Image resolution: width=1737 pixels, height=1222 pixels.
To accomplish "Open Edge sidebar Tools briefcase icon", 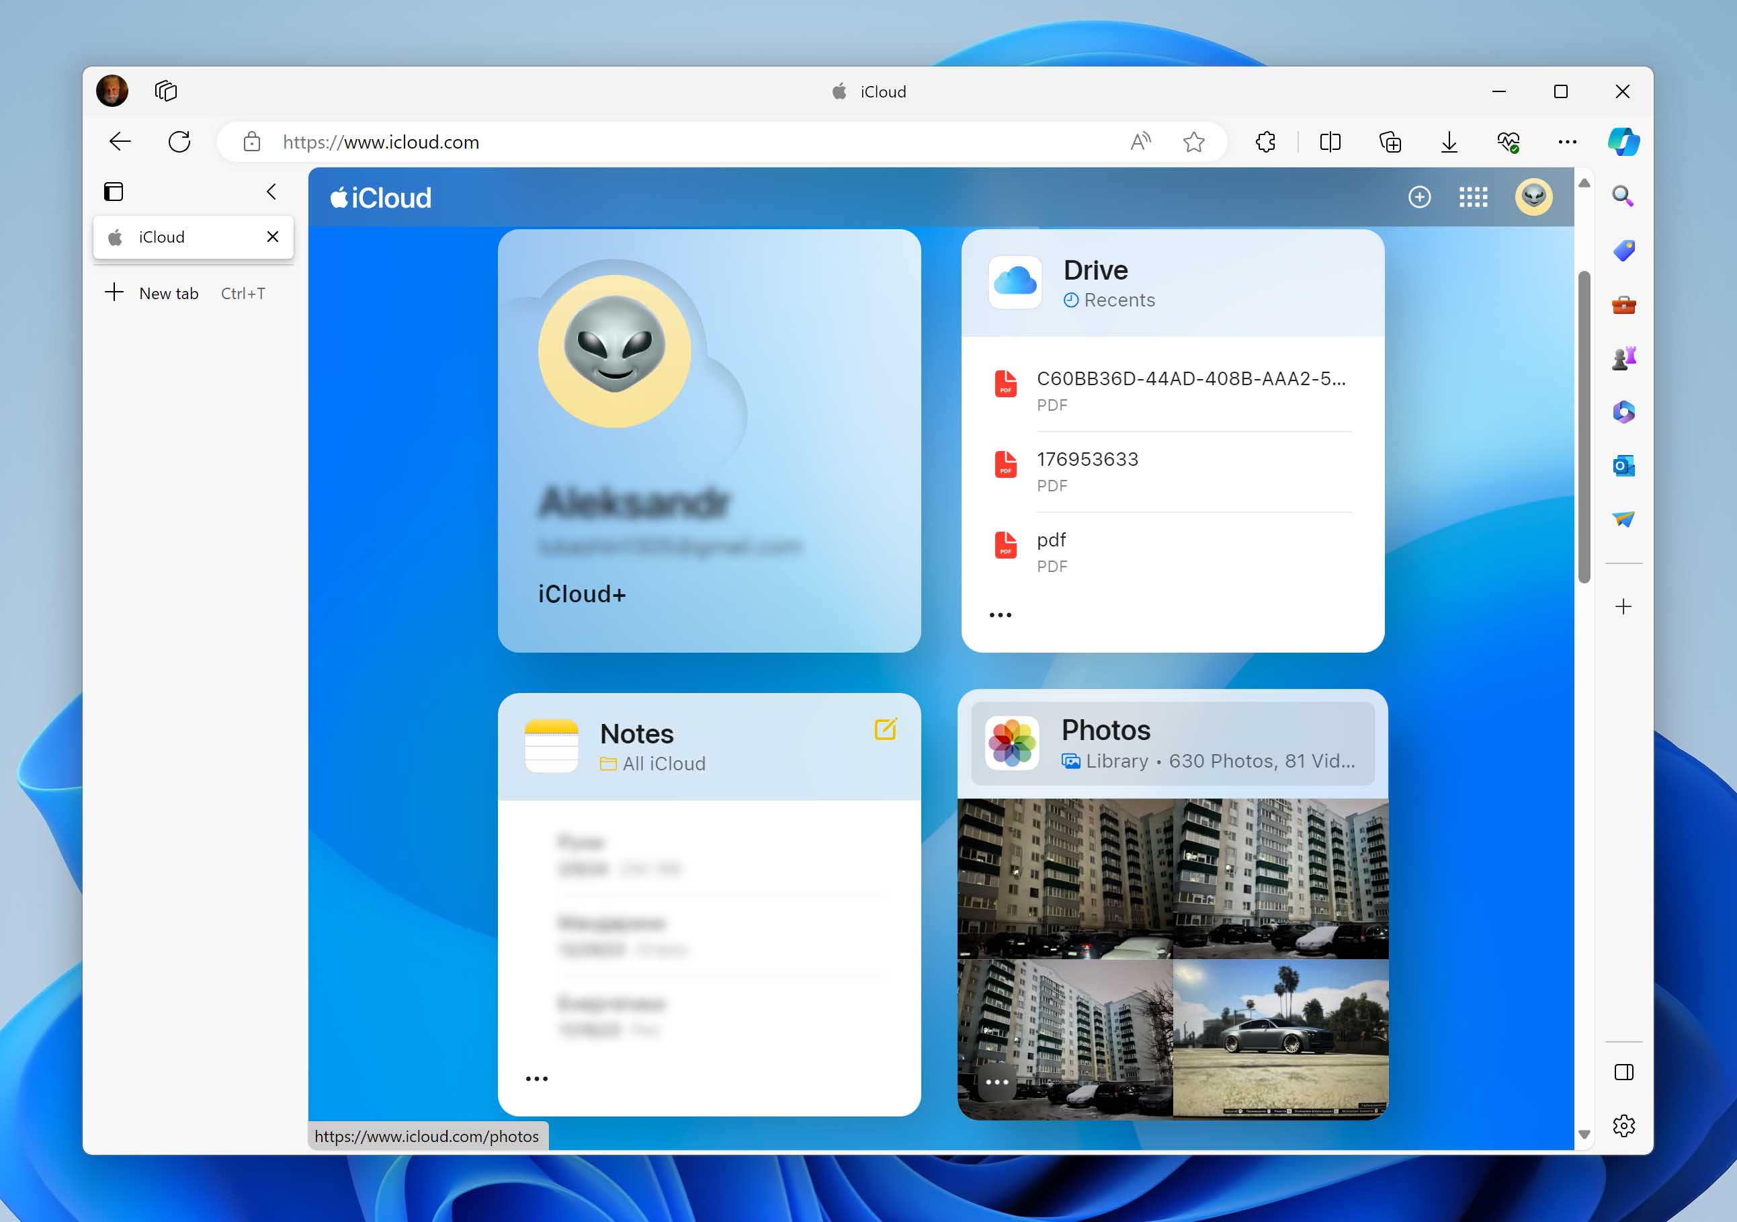I will click(x=1623, y=305).
